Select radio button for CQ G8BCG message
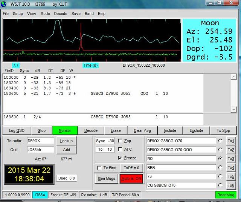This screenshot has height=202, width=241. coord(220,185)
